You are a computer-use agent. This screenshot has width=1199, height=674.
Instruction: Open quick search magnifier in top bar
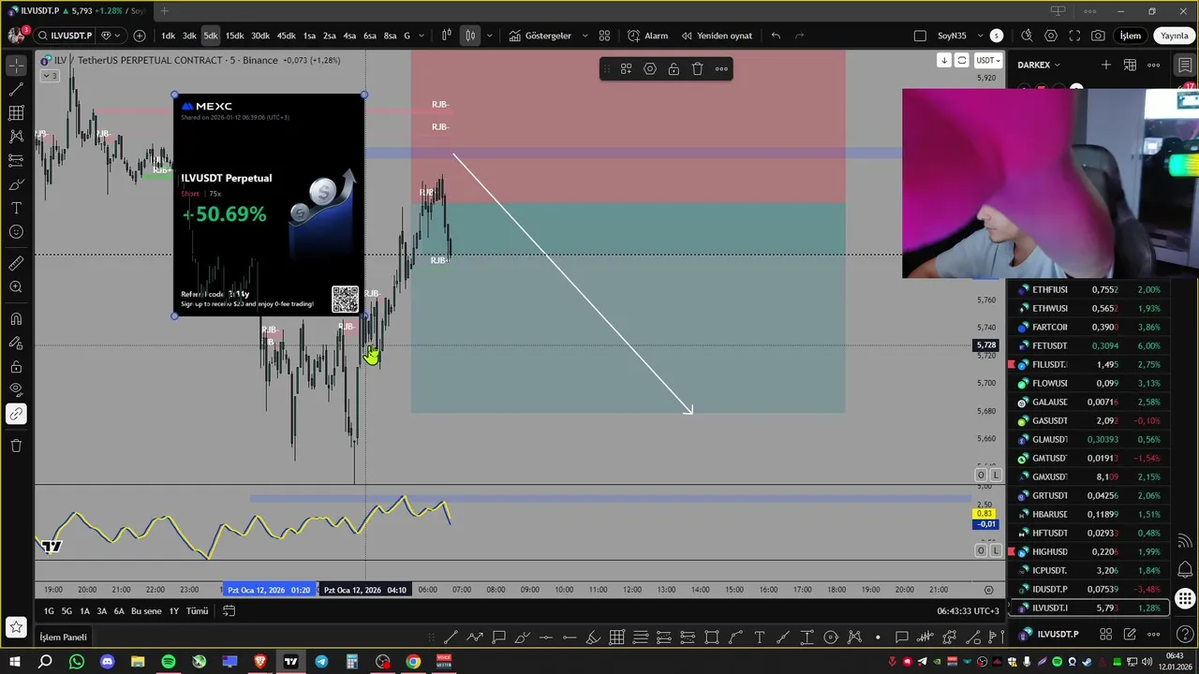coord(1027,36)
